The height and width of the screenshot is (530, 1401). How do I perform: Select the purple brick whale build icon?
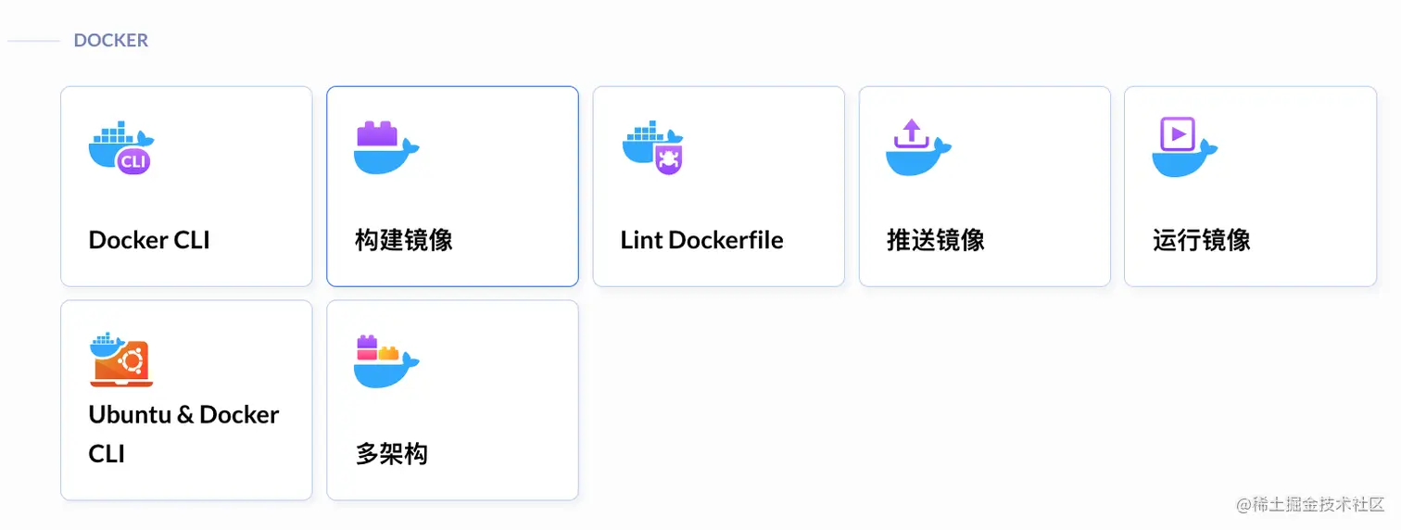click(386, 146)
